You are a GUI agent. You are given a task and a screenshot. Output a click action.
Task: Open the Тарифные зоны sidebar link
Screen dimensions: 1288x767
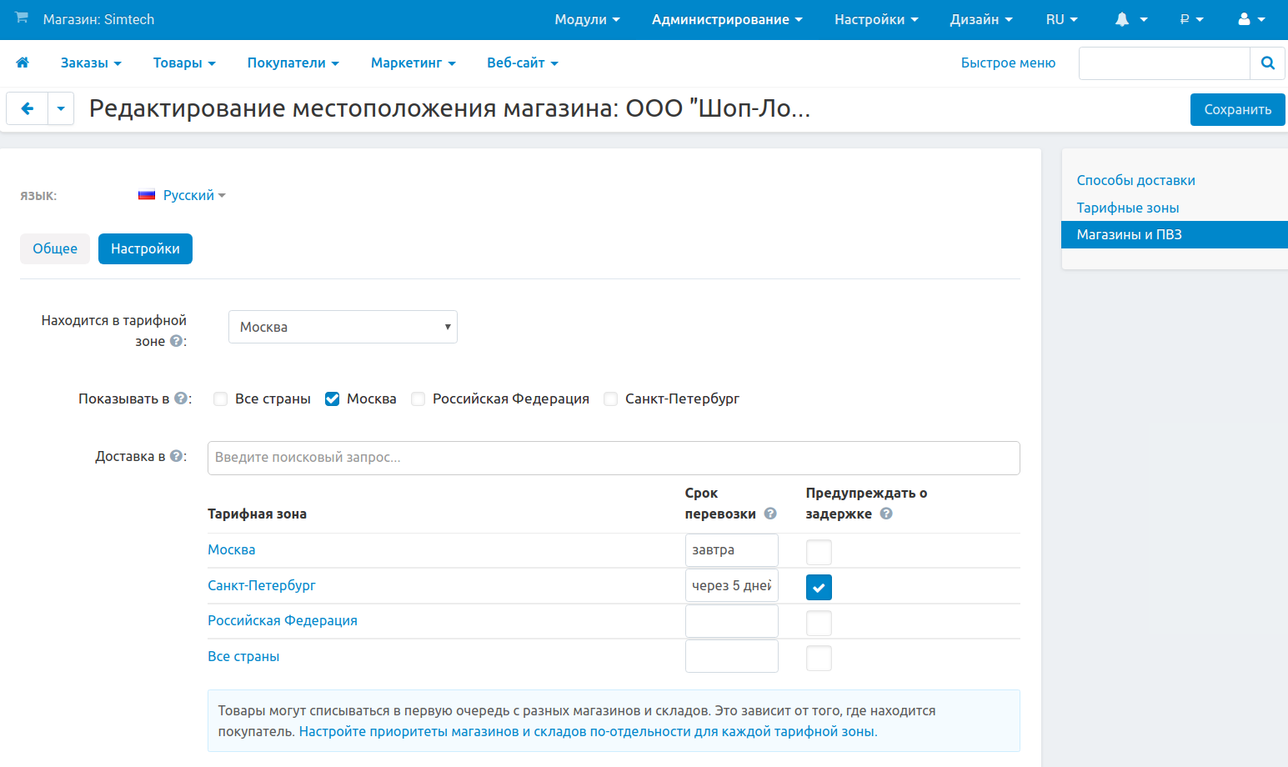click(x=1127, y=208)
